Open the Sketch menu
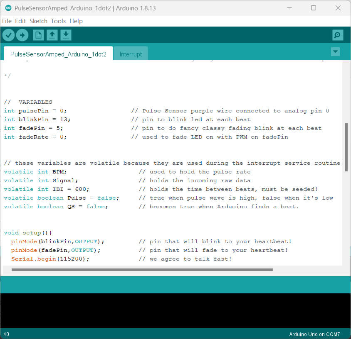 click(38, 21)
